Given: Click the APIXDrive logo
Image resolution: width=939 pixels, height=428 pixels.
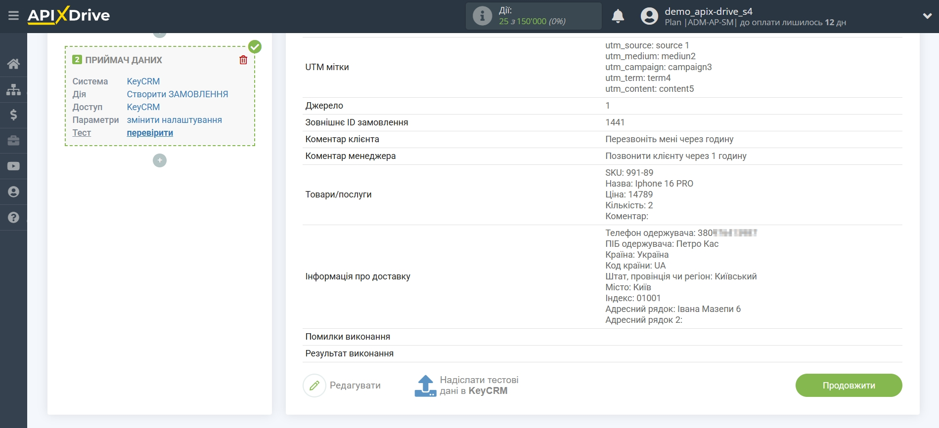Looking at the screenshot, I should point(69,16).
